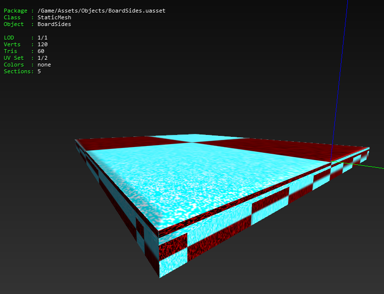384x294 pixels.
Task: Select the Verts count 120
Action: 42,44
